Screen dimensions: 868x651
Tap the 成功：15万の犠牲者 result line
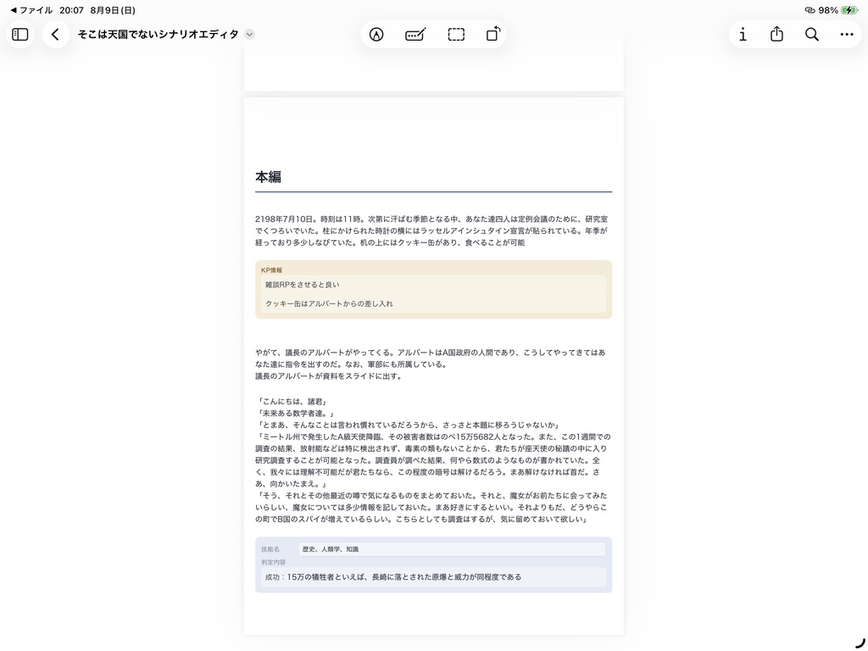point(433,576)
